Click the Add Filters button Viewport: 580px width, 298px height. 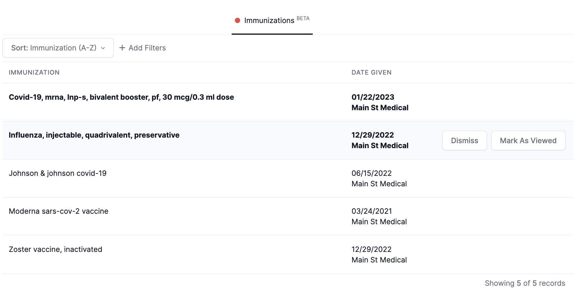[x=143, y=48]
